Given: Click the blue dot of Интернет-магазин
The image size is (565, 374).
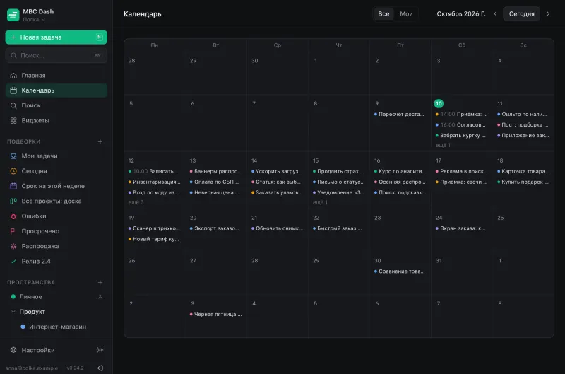Looking at the screenshot, I should pos(23,327).
